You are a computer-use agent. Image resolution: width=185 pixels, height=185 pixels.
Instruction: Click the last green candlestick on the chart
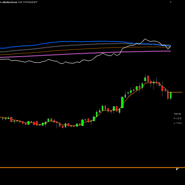click(x=171, y=95)
